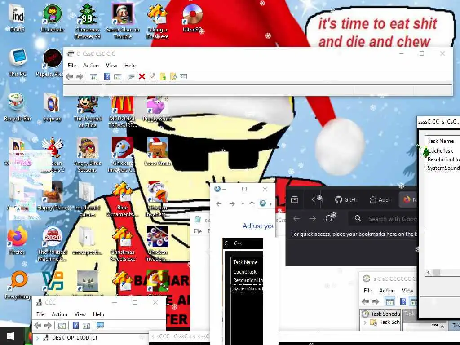Switch to the Add-ons tab in Firefox

click(x=381, y=200)
